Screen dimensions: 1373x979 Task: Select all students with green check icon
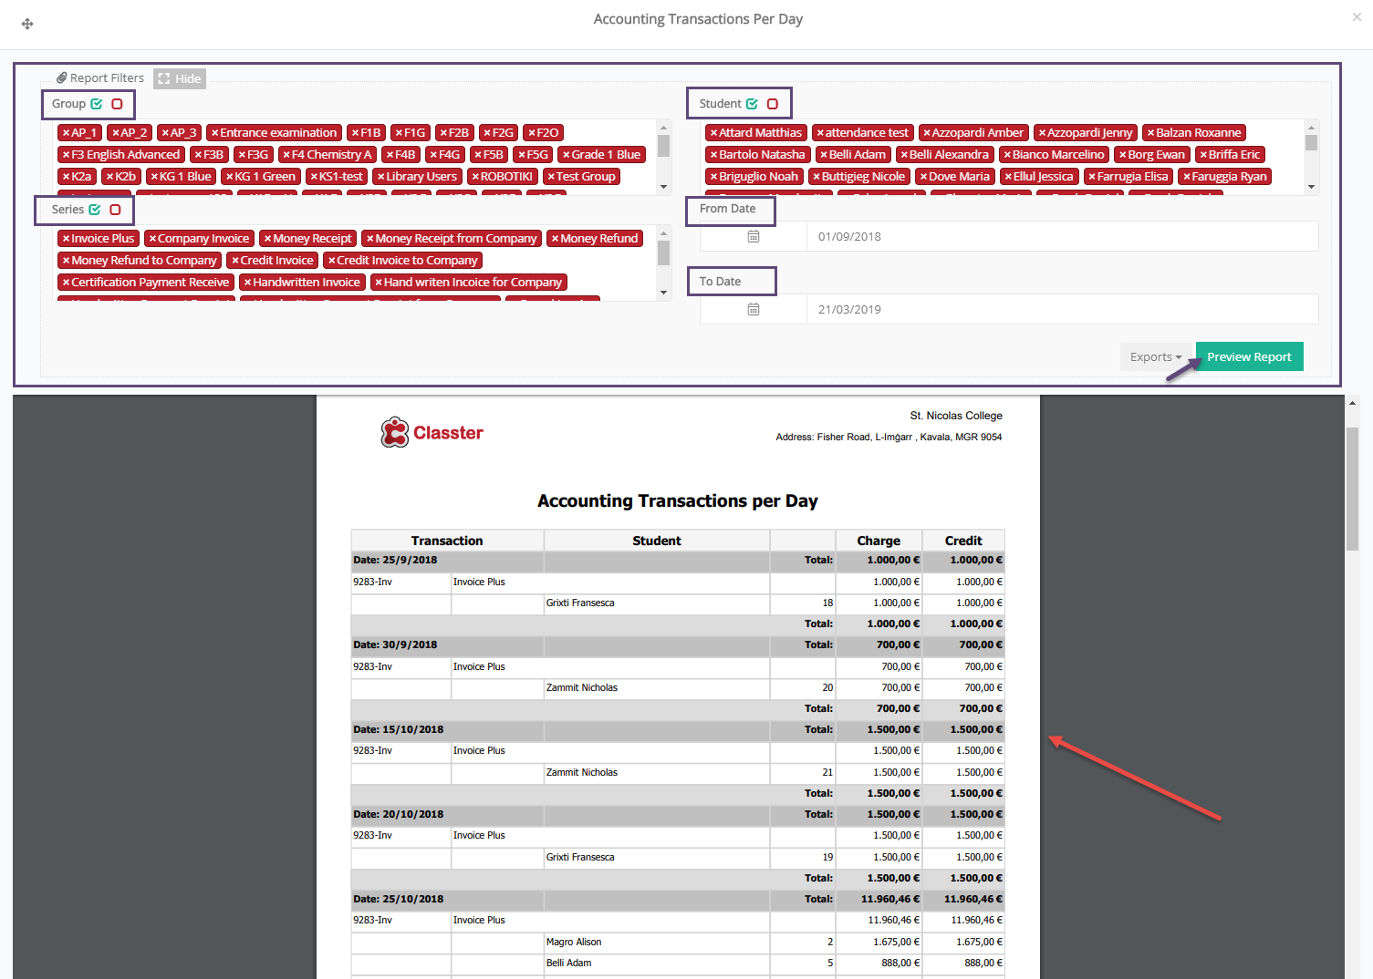click(752, 104)
